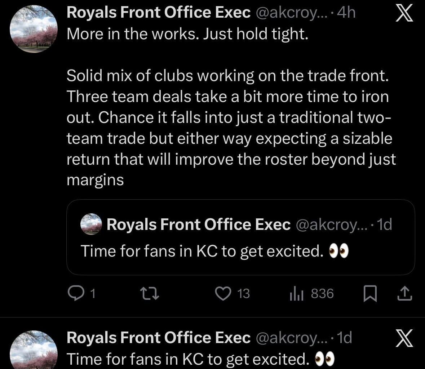
Task: Select the 1d timestamp of the bottom tweet
Action: (345, 338)
